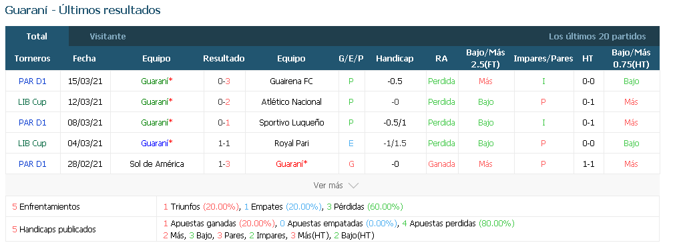This screenshot has width=675, height=247.
Task: Open the PAR D1 league link dated 15/03/21
Action: tap(32, 81)
